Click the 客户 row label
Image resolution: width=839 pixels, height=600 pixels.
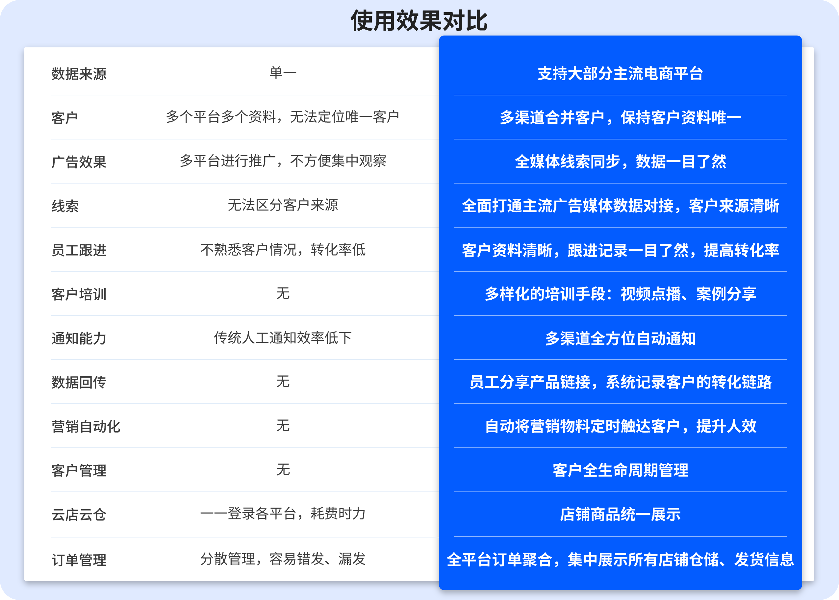(64, 117)
